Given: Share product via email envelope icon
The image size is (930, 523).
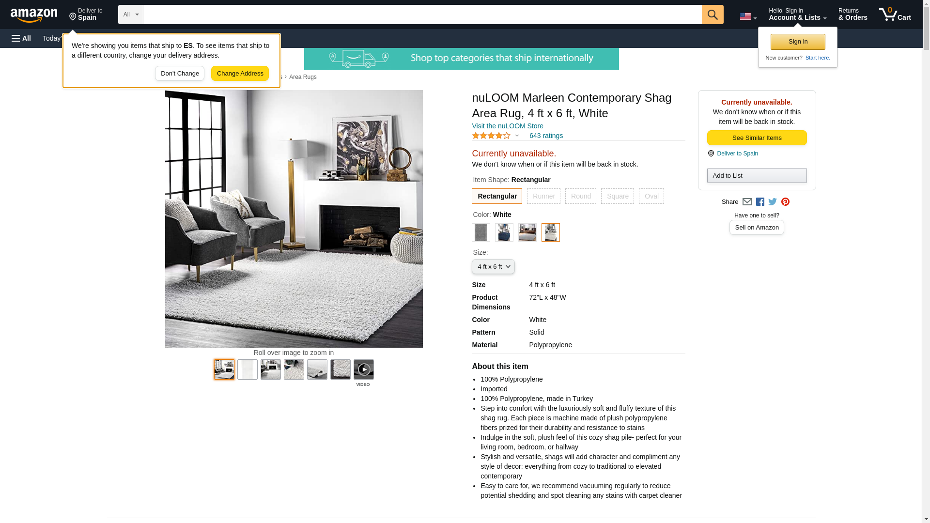Looking at the screenshot, I should (747, 202).
